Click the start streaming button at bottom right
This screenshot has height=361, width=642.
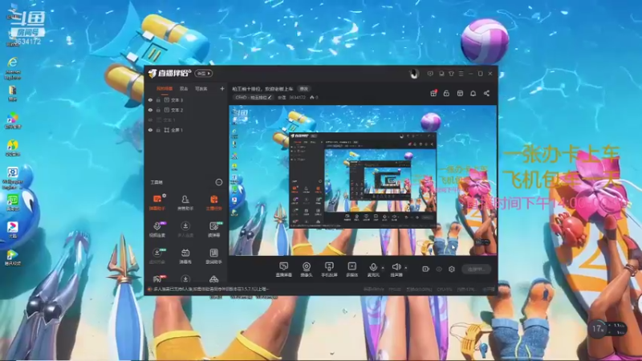[x=476, y=269]
